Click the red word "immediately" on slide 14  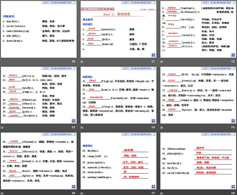[96, 97]
